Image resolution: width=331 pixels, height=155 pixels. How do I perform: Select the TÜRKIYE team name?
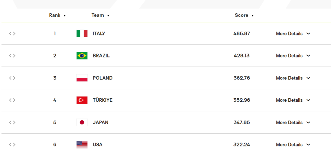103,100
